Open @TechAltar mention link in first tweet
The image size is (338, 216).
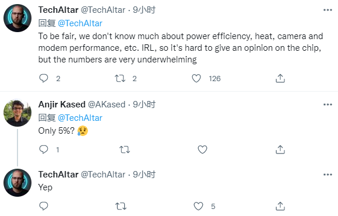(80, 23)
